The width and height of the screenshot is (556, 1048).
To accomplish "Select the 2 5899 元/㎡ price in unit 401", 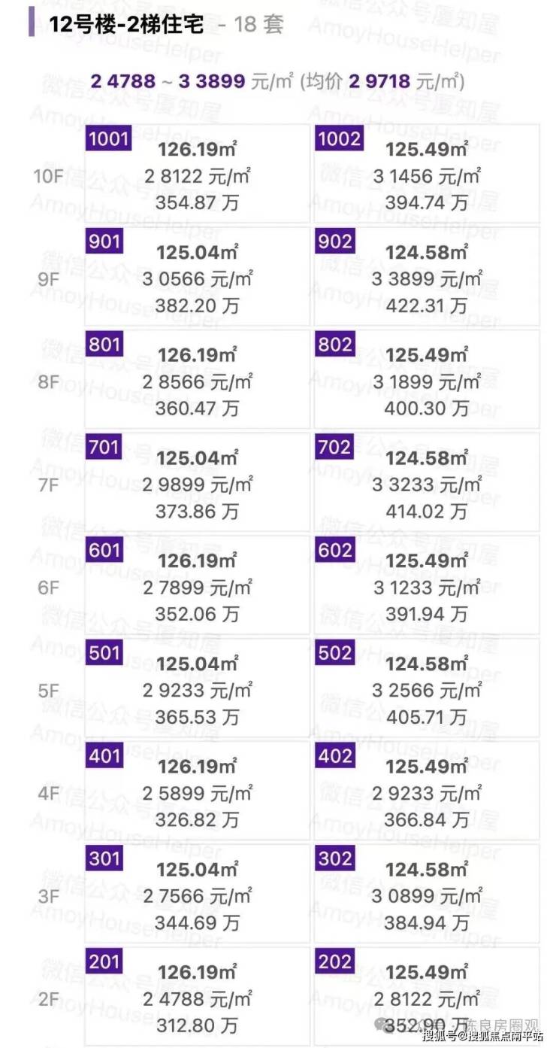I will tap(197, 793).
